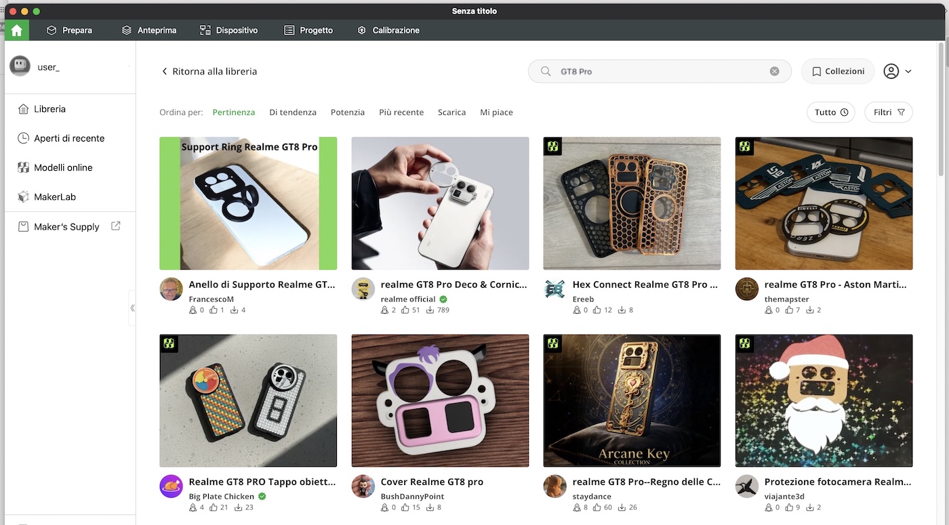The width and height of the screenshot is (949, 525).
Task: Open staydance's author avatar
Action: tap(554, 486)
